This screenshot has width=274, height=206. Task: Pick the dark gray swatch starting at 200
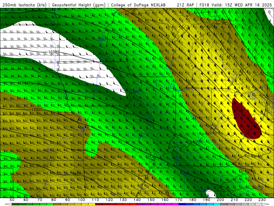click(224, 204)
